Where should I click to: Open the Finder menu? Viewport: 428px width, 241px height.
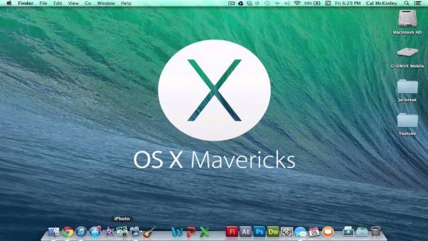(x=25, y=3)
